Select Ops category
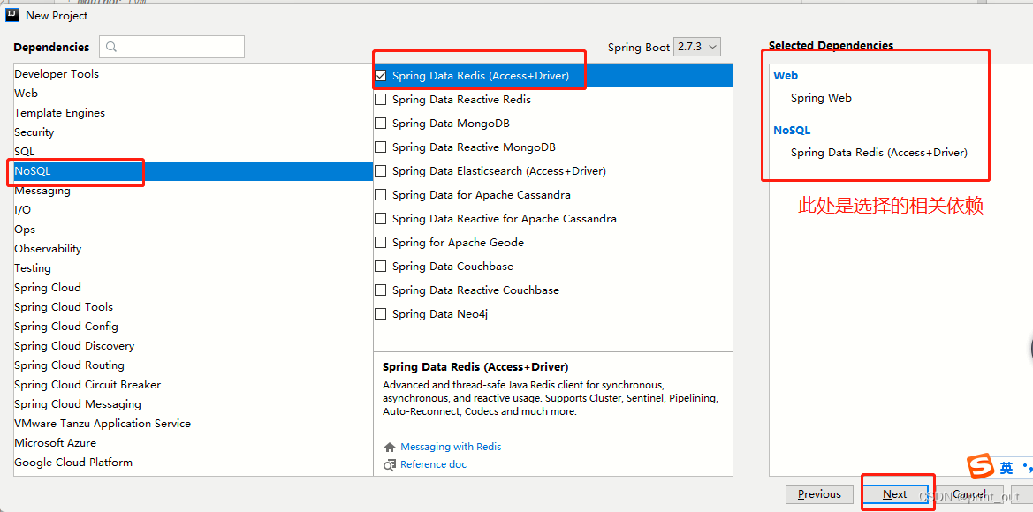The image size is (1033, 512). [x=193, y=229]
